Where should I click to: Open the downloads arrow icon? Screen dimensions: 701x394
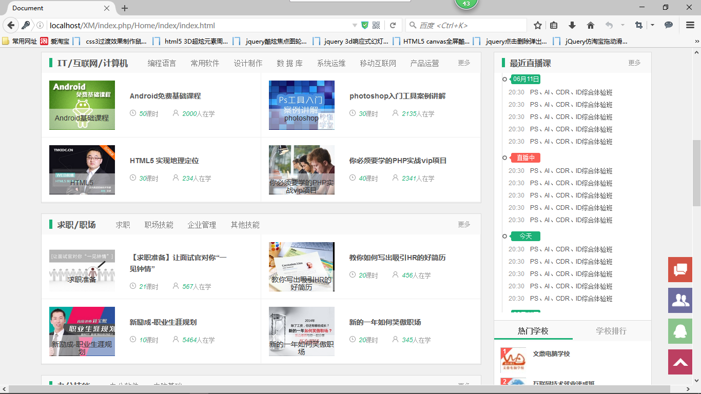click(x=572, y=25)
